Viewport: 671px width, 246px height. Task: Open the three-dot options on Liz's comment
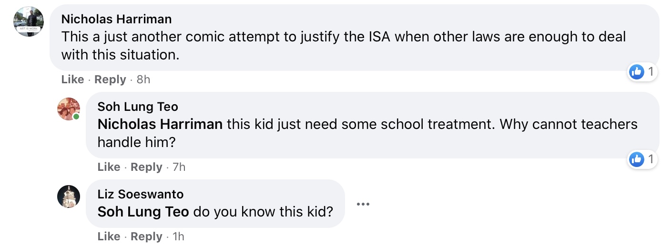tap(363, 204)
